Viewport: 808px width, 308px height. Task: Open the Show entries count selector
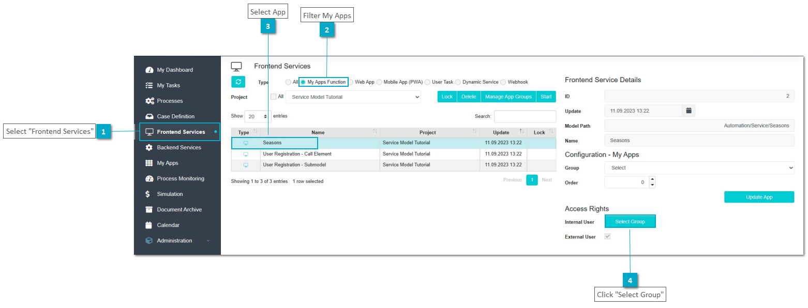click(258, 116)
